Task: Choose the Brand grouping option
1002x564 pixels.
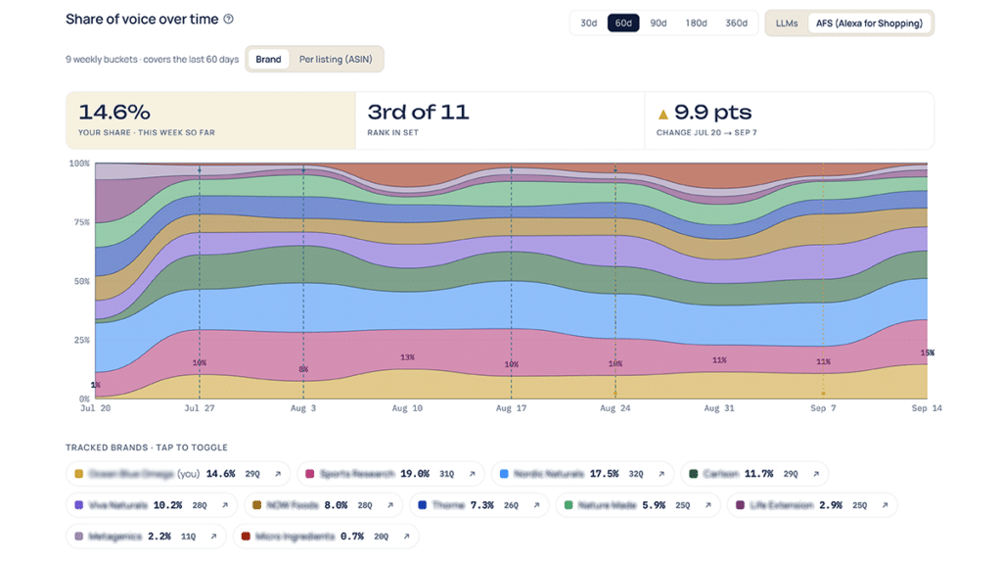Action: 268,59
